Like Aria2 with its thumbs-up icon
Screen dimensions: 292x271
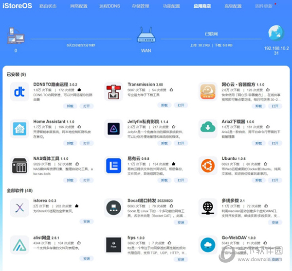268,127
